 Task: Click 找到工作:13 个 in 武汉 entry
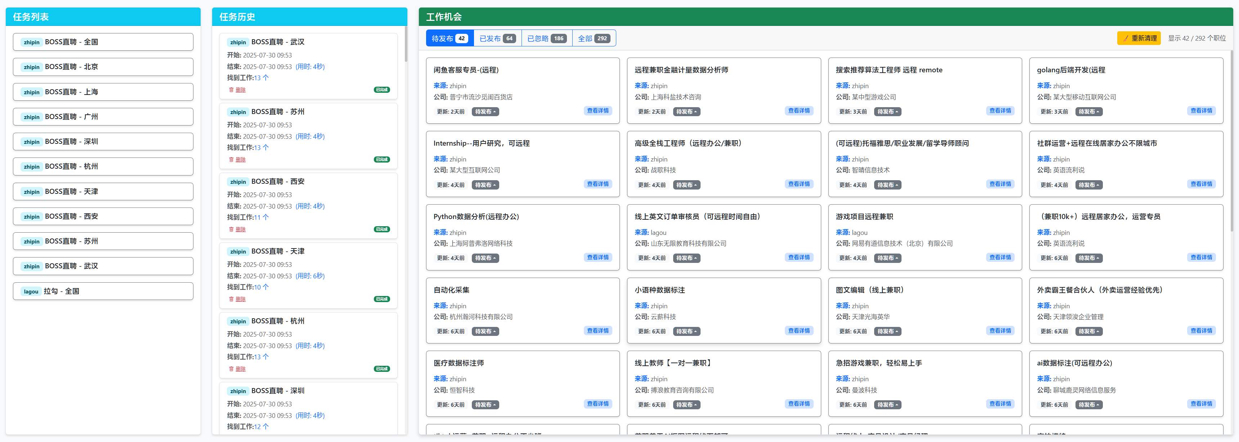point(248,78)
